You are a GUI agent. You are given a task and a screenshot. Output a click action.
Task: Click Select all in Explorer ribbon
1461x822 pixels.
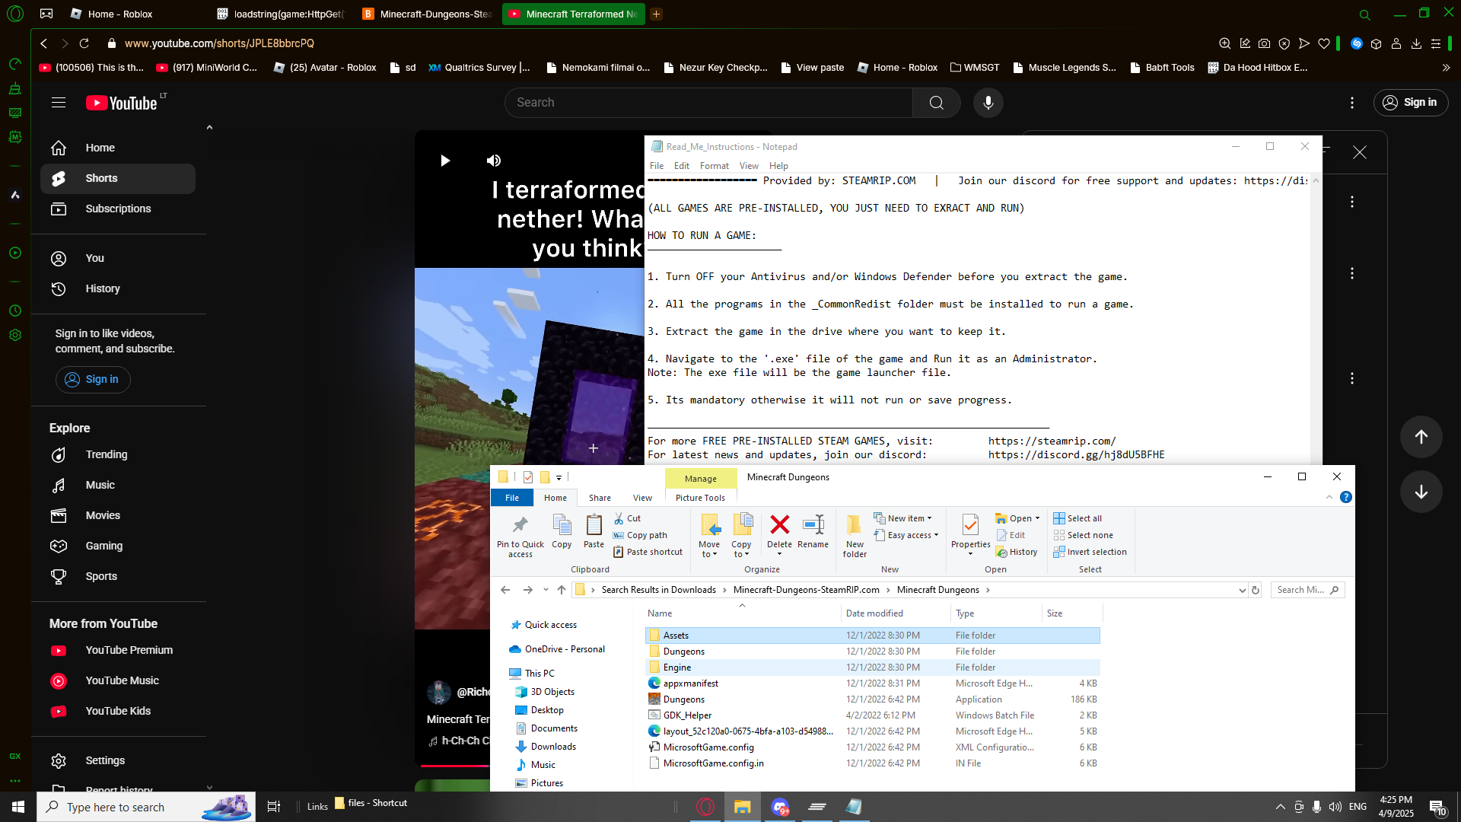click(x=1077, y=518)
